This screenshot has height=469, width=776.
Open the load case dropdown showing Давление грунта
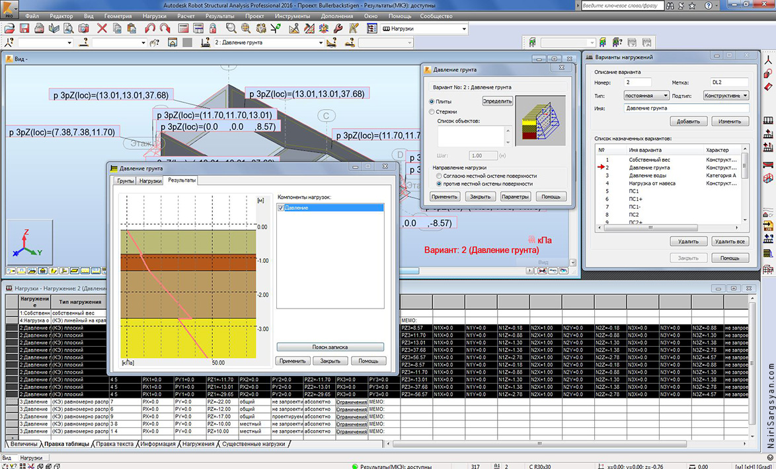tap(321, 42)
